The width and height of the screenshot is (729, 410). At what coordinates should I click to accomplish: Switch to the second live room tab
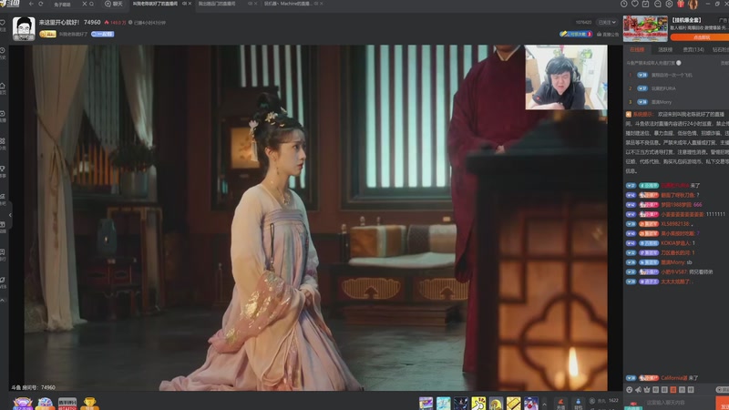pyautogui.click(x=217, y=4)
